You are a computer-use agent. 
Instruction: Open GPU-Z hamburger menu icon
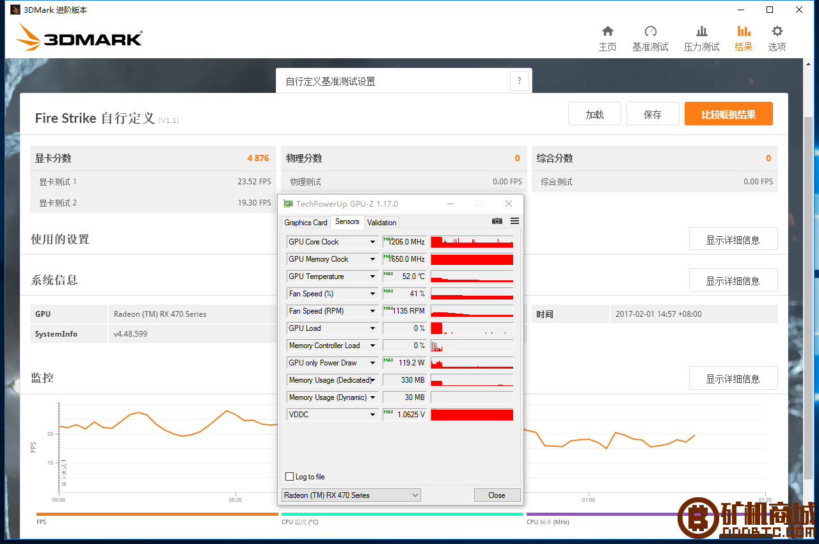pyautogui.click(x=514, y=221)
